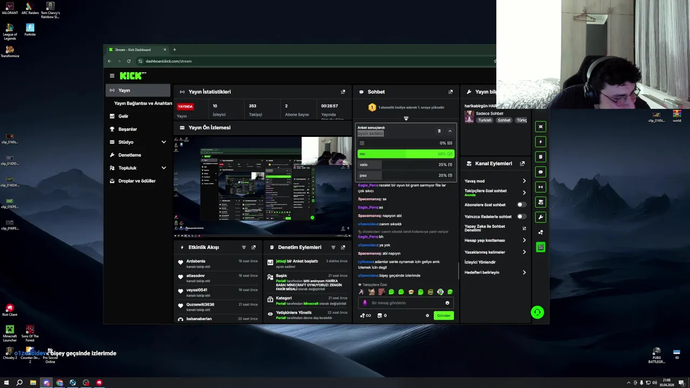Image resolution: width=690 pixels, height=388 pixels.
Task: Open Yavaş mod settings arrow
Action: (x=524, y=181)
